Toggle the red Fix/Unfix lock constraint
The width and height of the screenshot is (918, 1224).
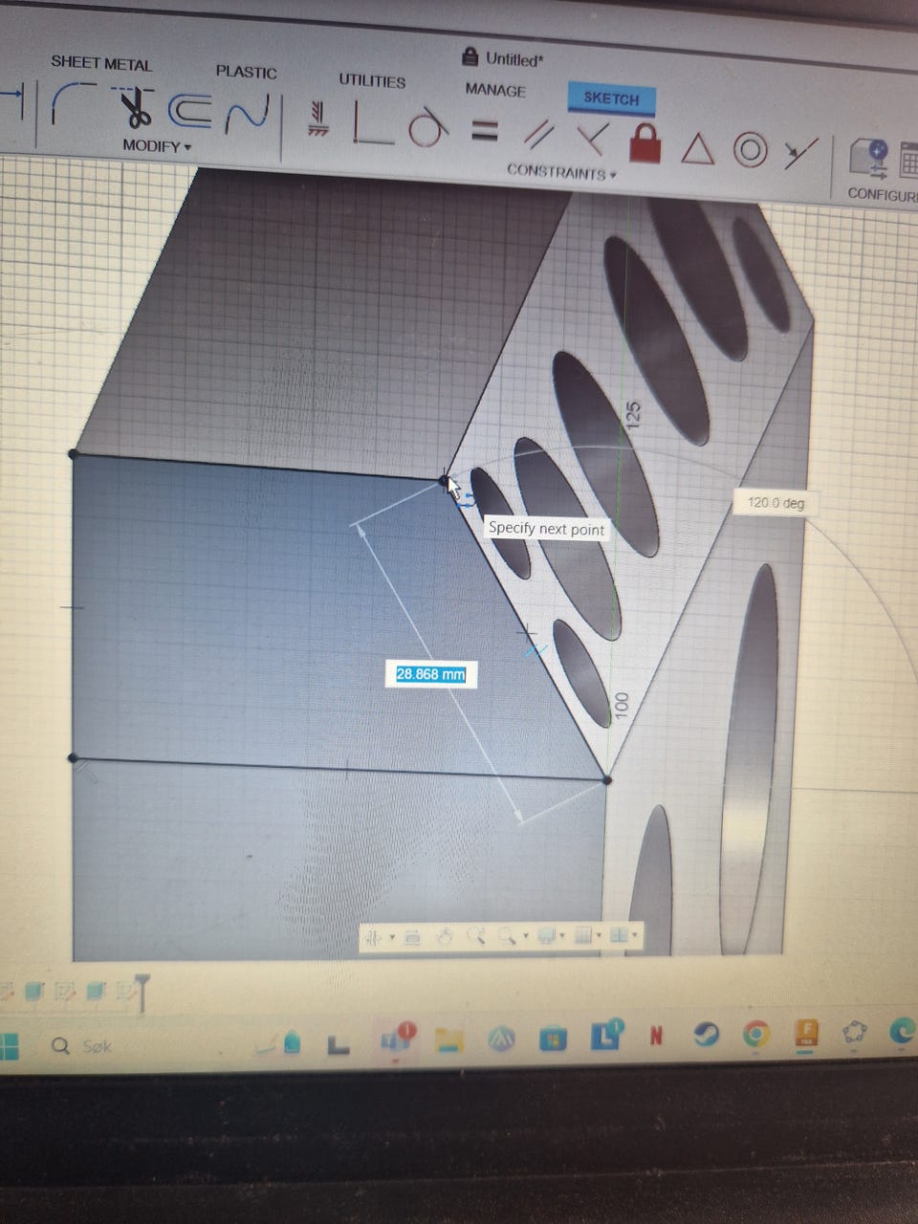tap(646, 143)
